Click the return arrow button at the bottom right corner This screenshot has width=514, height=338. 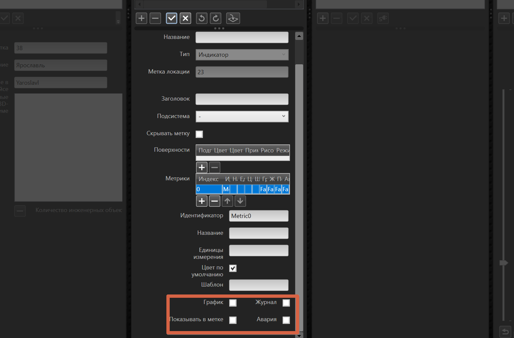click(505, 331)
